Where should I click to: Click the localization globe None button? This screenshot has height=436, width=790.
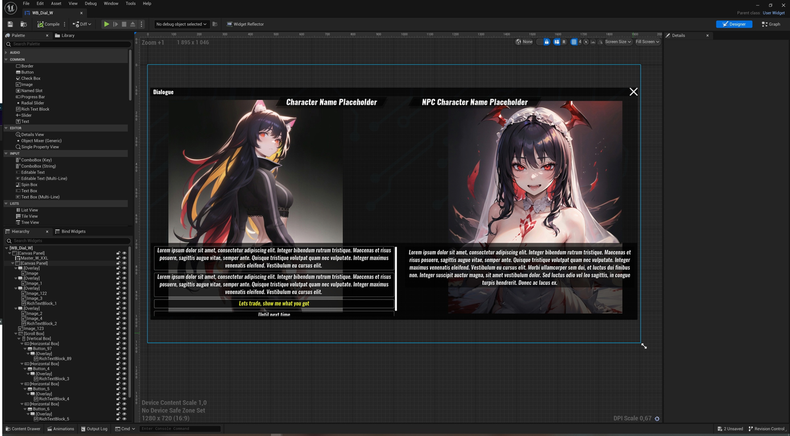pyautogui.click(x=524, y=41)
